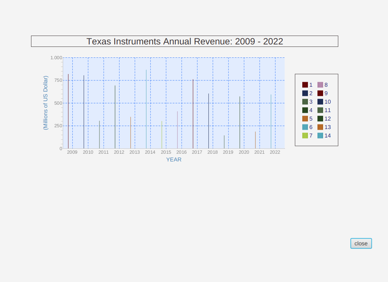Select legend color swatch for series 5

(305, 118)
